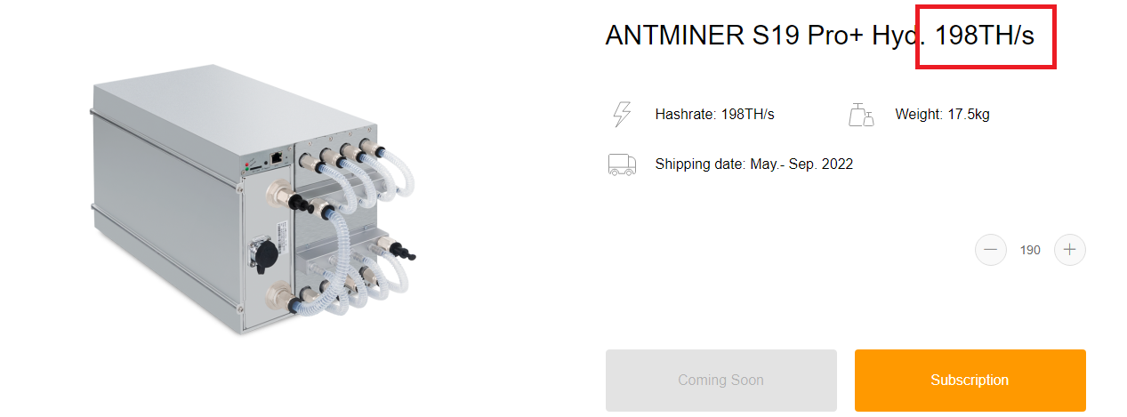The height and width of the screenshot is (417, 1127).
Task: Click the Hashrate: 198TH/s text
Action: coord(714,114)
